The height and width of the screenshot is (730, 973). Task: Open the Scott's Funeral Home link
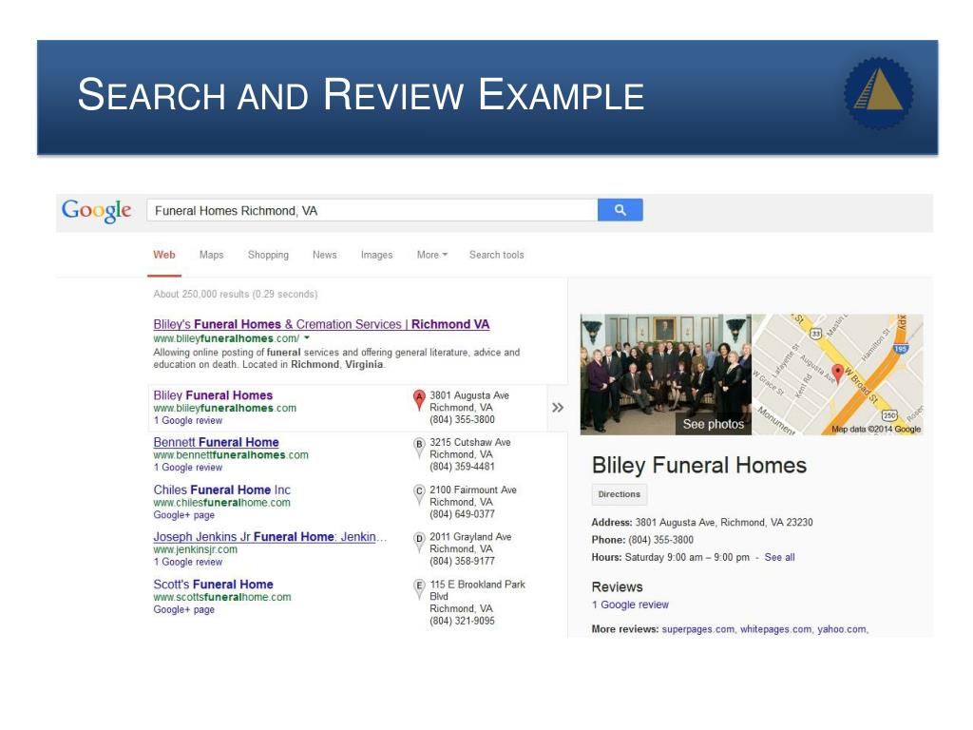213,585
